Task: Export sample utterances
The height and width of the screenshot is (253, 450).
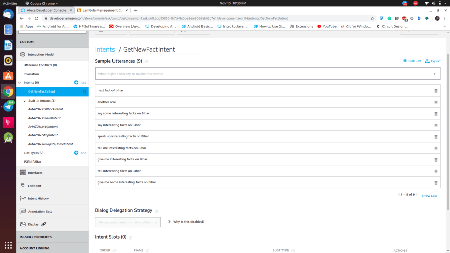Action: pos(433,61)
